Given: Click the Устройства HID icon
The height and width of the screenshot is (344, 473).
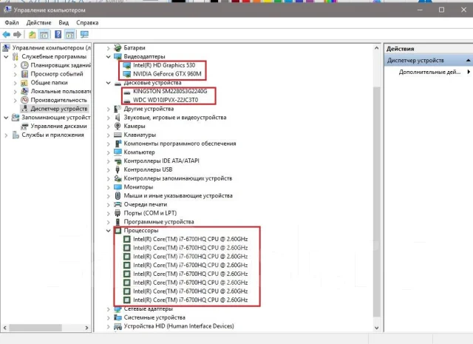Looking at the screenshot, I should click(x=118, y=326).
